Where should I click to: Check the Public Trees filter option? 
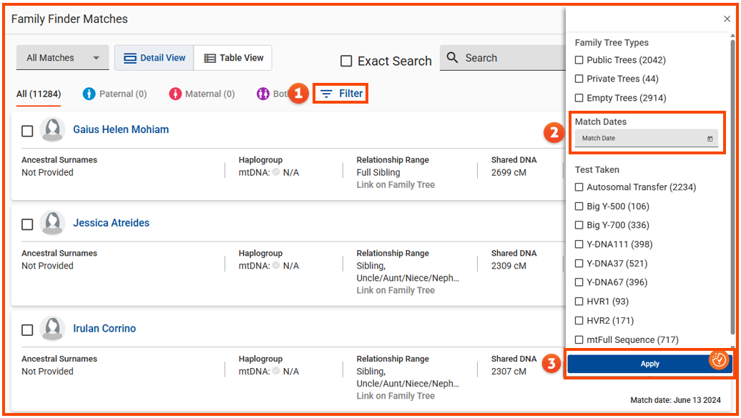click(579, 60)
